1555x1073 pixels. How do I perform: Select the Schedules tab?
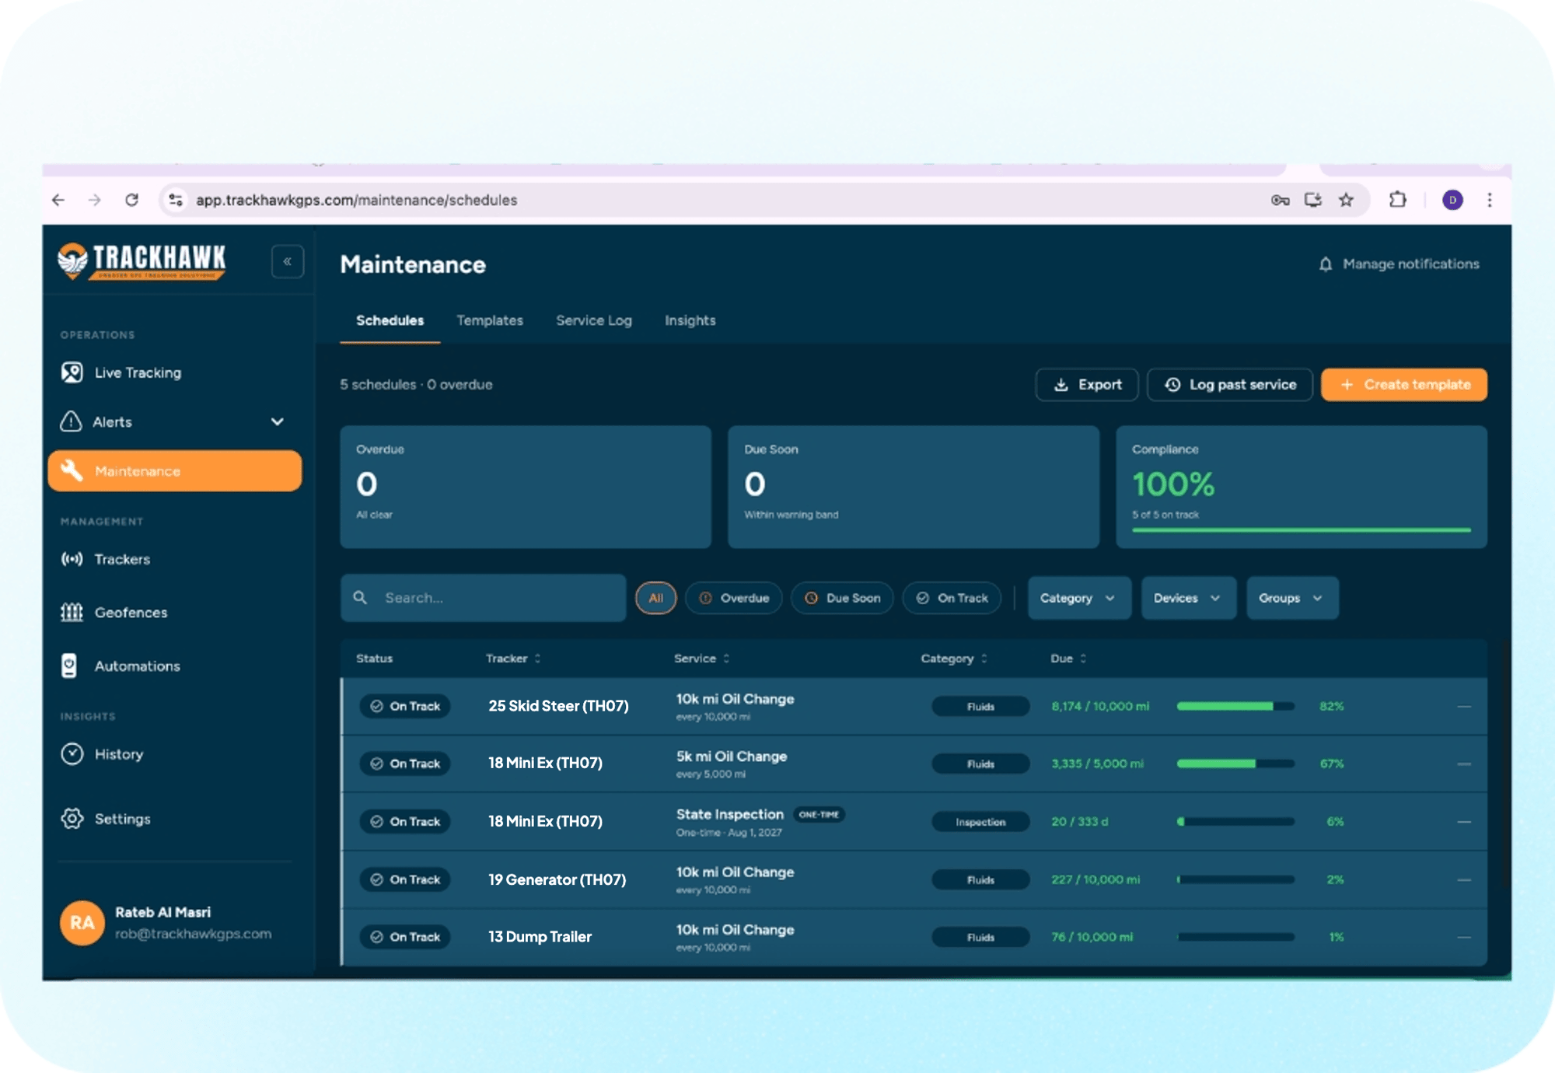click(x=390, y=320)
